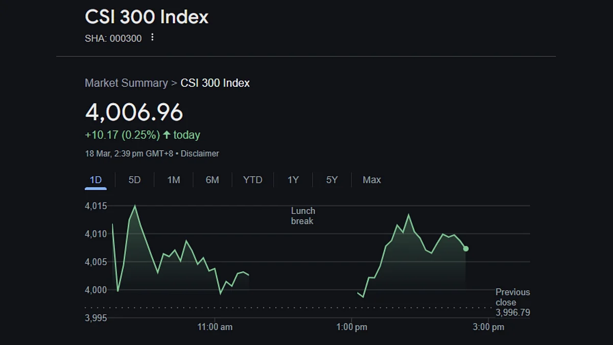This screenshot has width=613, height=345.
Task: Select the YTD range tab
Action: click(x=253, y=180)
